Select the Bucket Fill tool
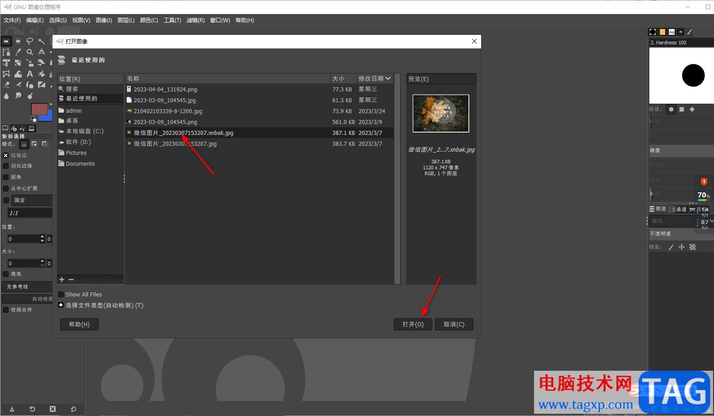714x416 pixels. pos(42,74)
